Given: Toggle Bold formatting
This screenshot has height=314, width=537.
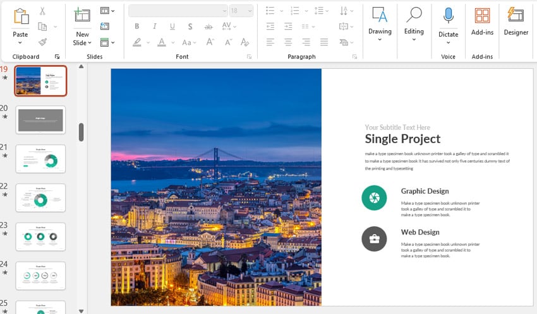Looking at the screenshot, I should tap(136, 26).
